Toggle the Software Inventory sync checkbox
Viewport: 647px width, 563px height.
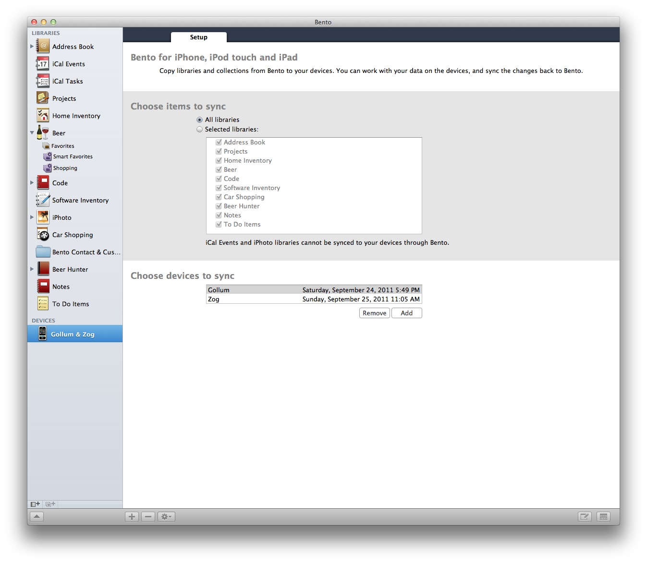[219, 188]
